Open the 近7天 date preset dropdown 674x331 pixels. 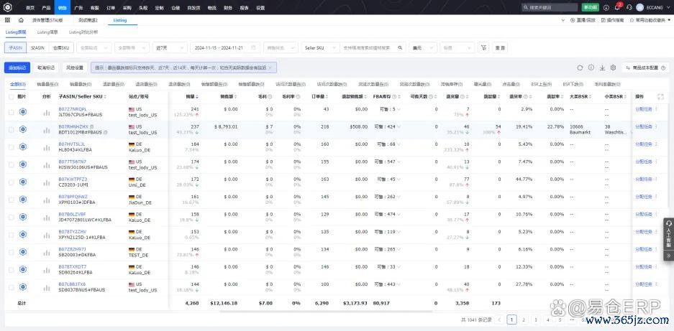170,47
